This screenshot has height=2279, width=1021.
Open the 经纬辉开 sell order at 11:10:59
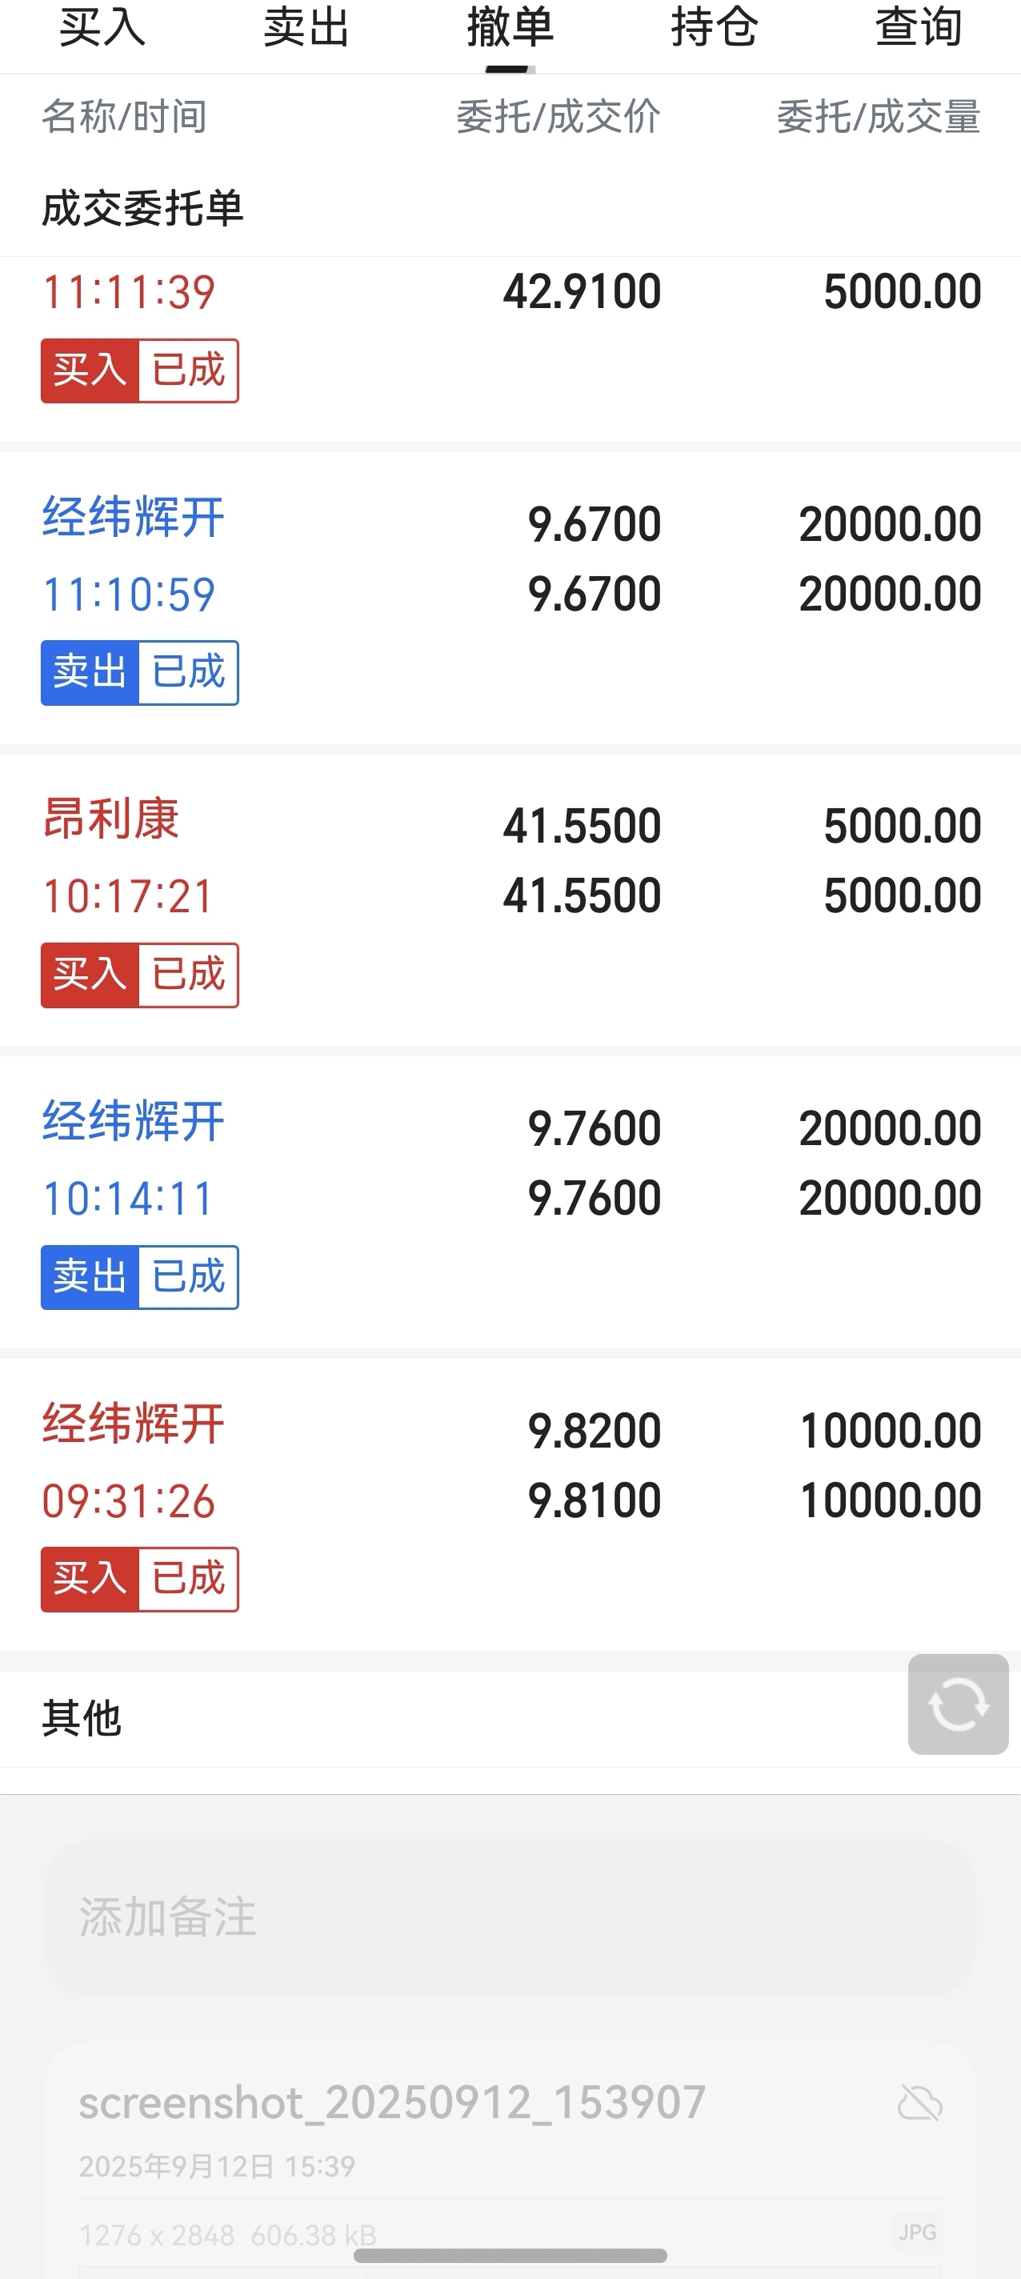[510, 598]
